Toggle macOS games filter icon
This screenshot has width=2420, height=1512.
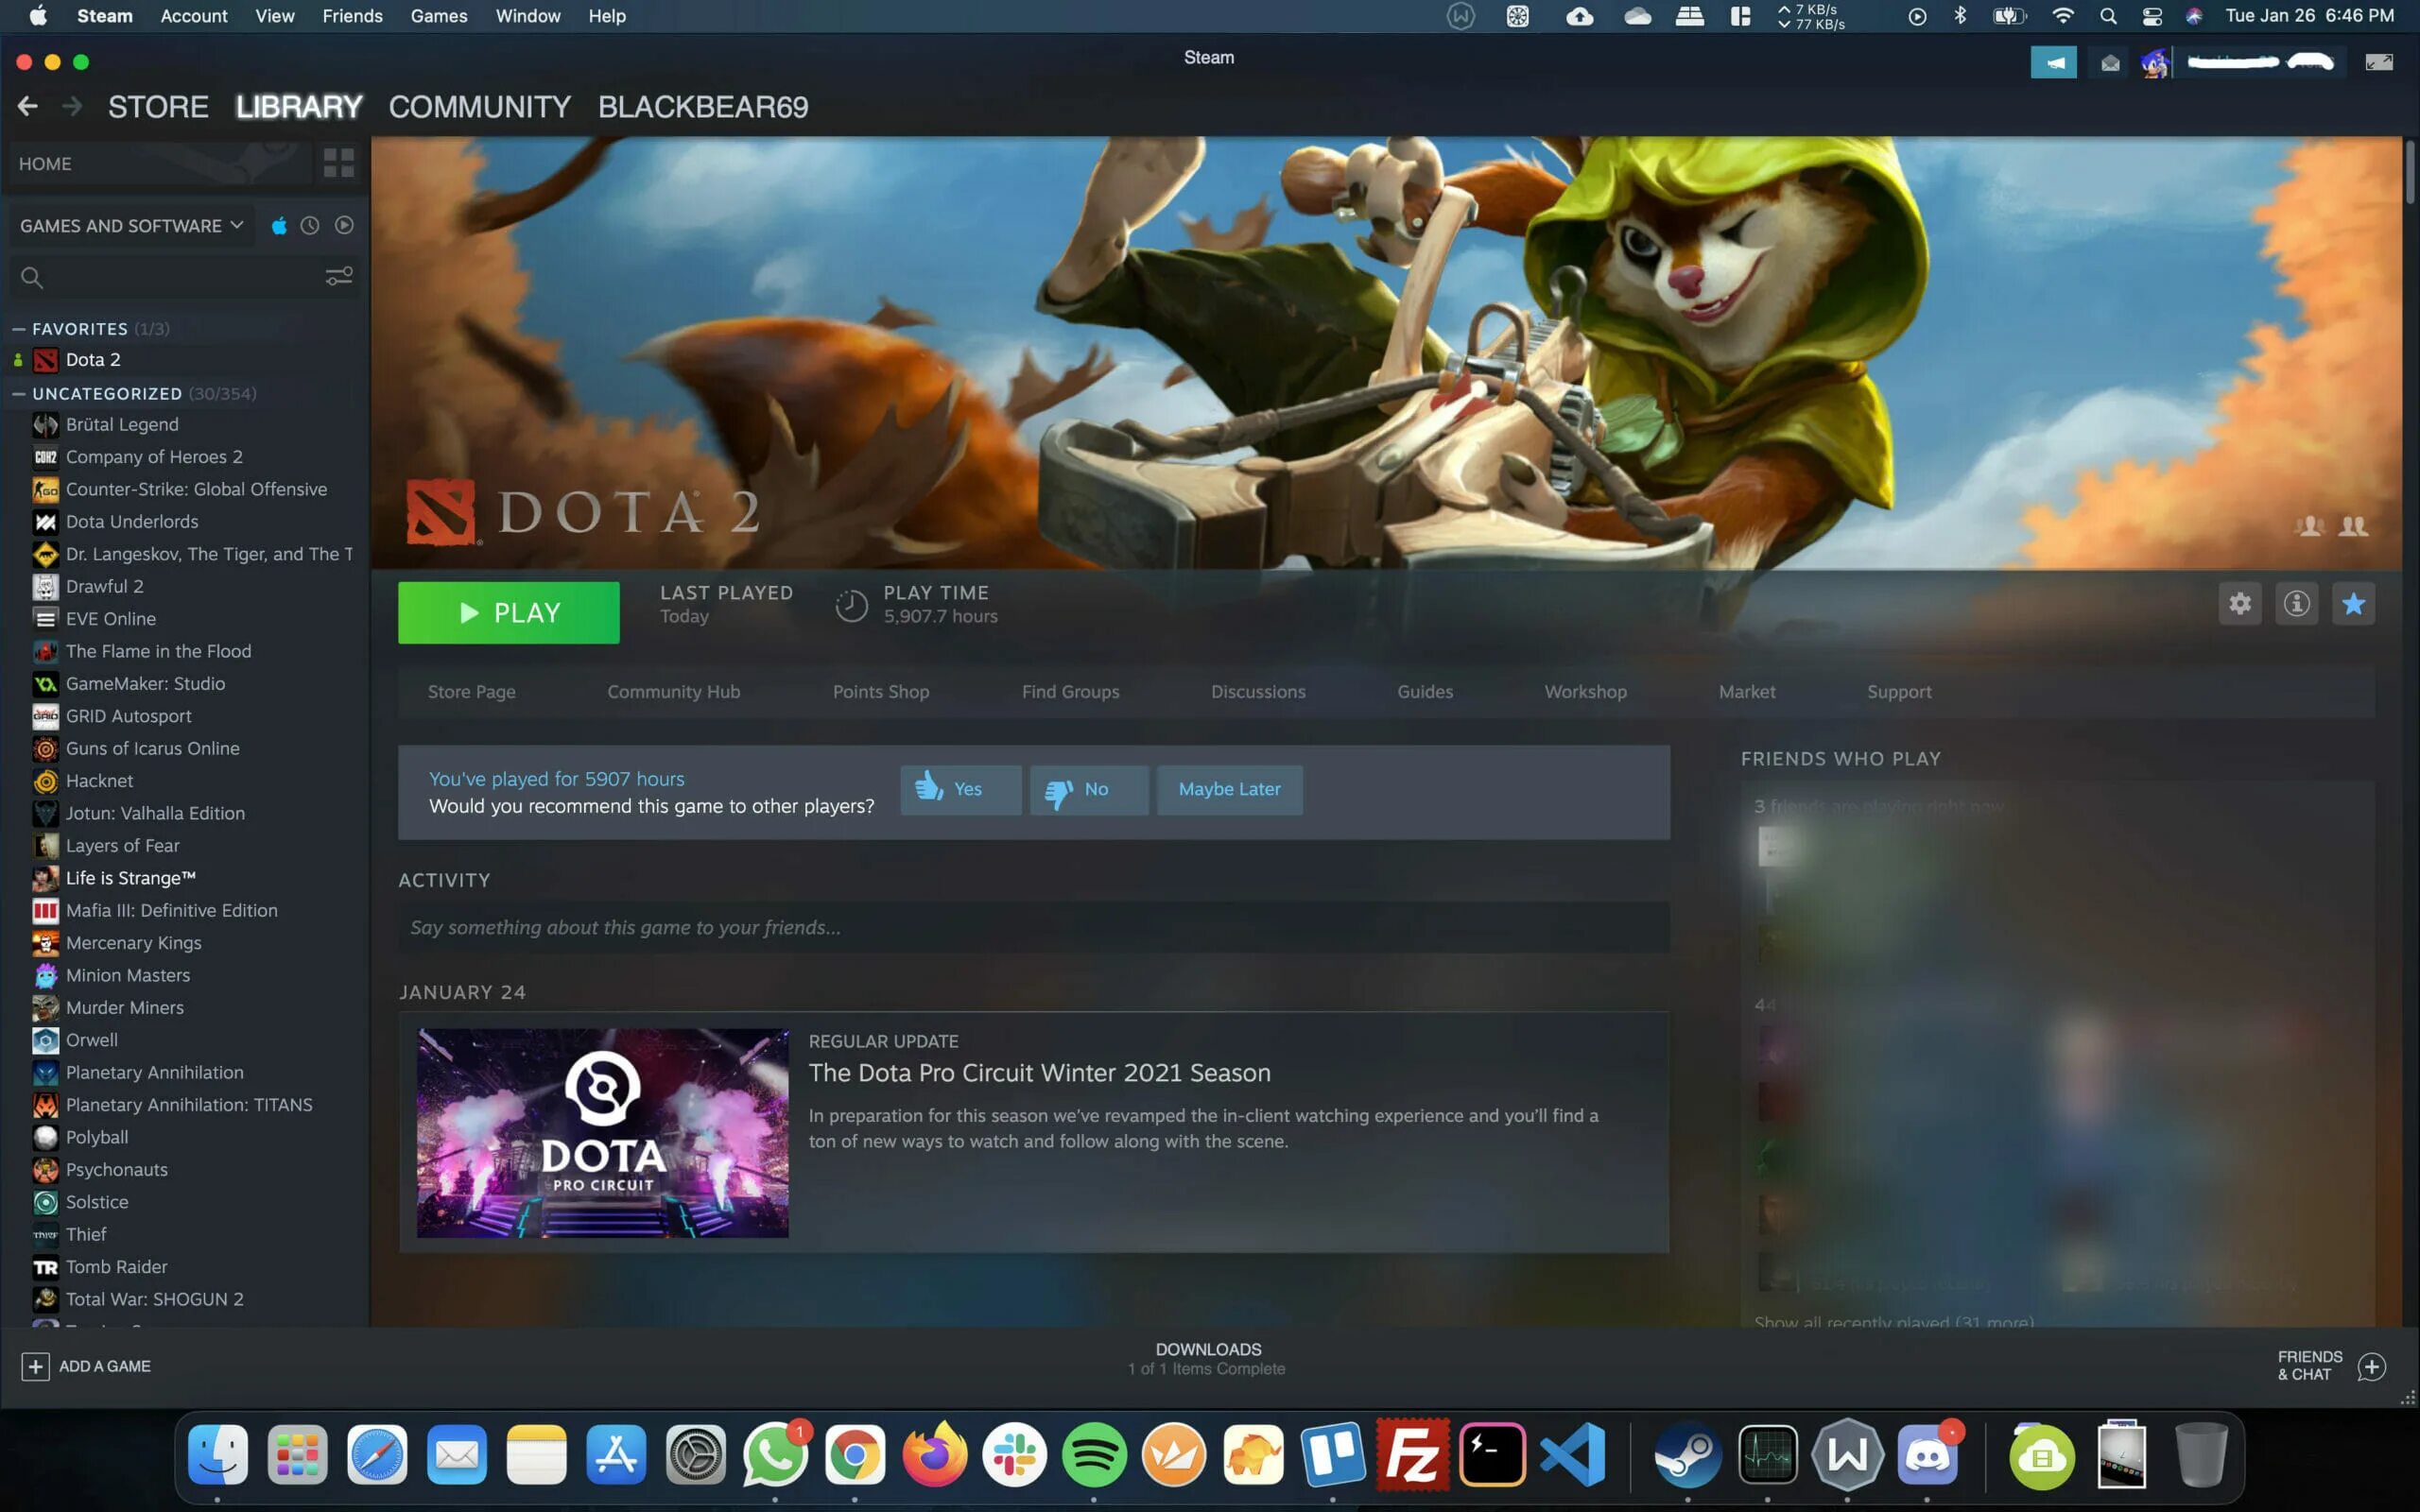[x=279, y=226]
